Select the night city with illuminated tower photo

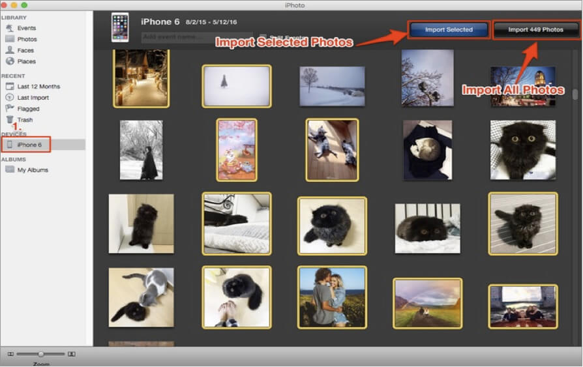[523, 86]
